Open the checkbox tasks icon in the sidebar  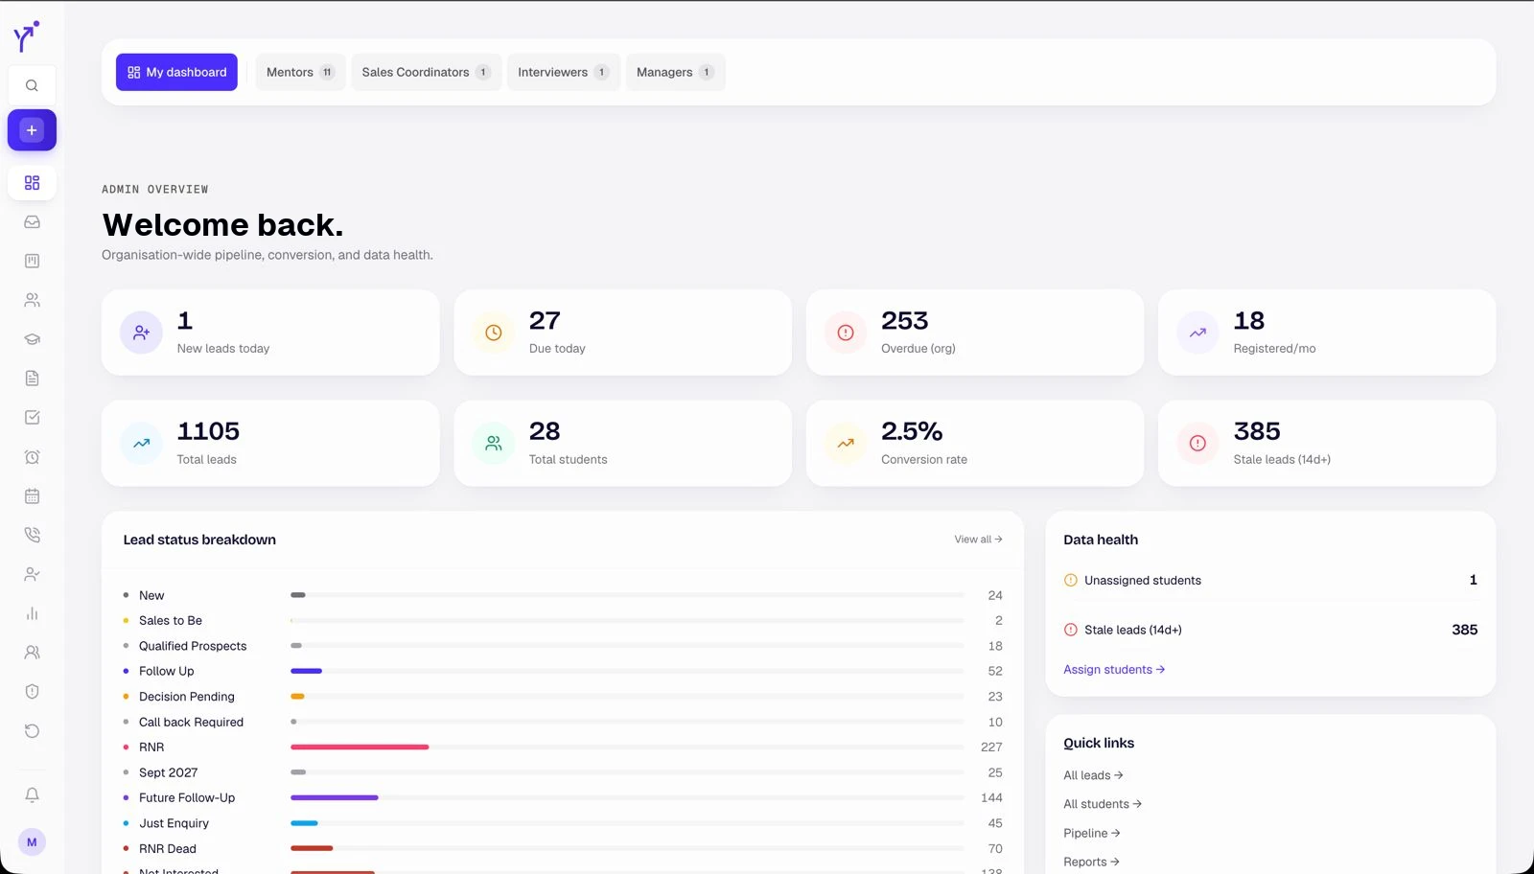click(x=32, y=418)
